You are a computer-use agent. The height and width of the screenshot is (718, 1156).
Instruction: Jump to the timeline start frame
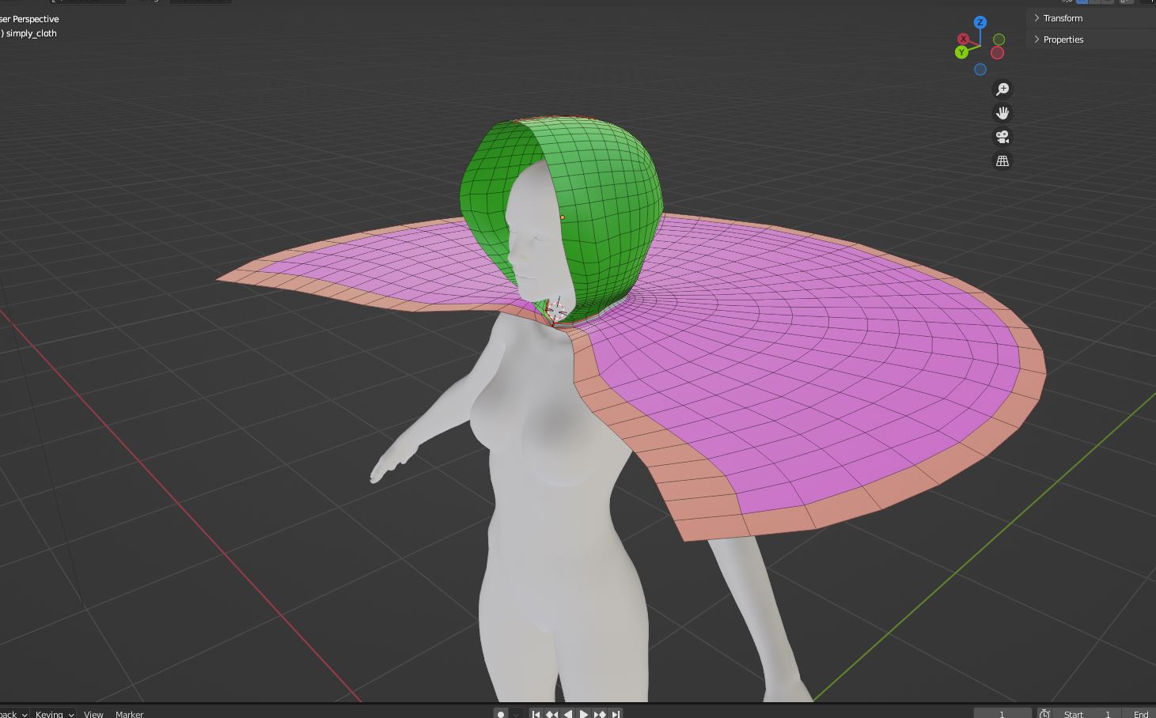pos(536,713)
